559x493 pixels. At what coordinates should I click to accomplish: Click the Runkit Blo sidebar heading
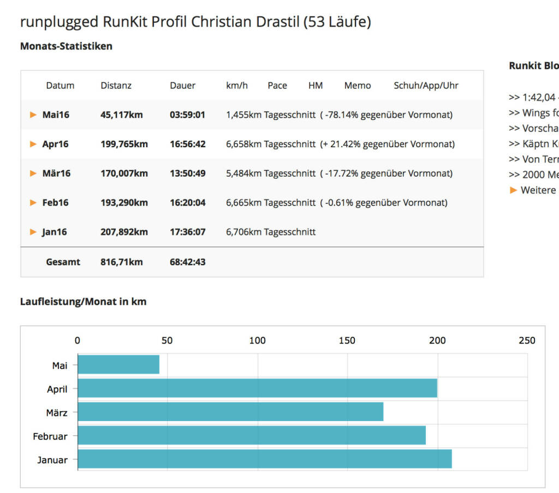[534, 66]
